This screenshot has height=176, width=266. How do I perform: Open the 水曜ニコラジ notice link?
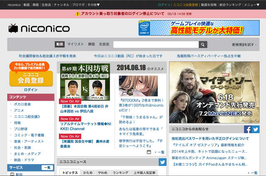(x=210, y=164)
